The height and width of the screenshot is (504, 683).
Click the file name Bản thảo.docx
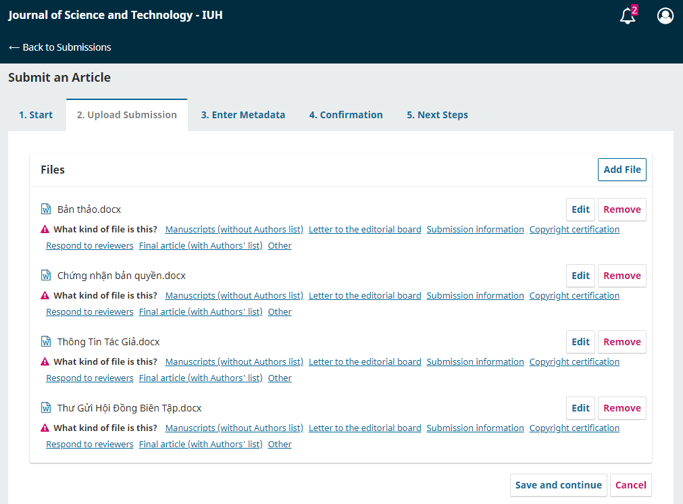pos(89,209)
